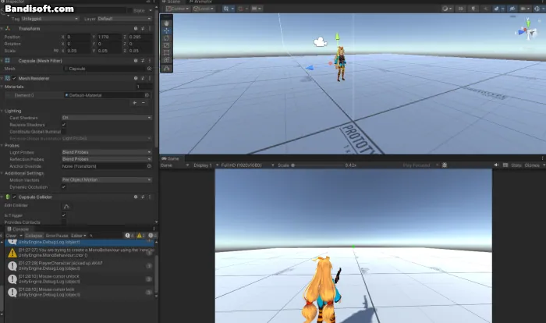
Task: Mute audio in Game view
Action: pyautogui.click(x=496, y=165)
